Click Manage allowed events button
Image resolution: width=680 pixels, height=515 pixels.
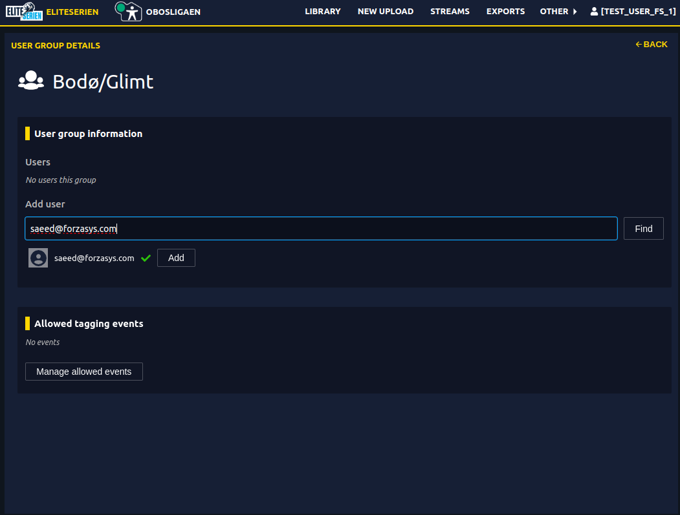[83, 372]
